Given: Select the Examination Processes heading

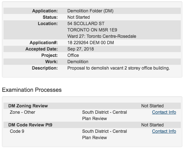Looking at the screenshot, I should (x=32, y=90).
